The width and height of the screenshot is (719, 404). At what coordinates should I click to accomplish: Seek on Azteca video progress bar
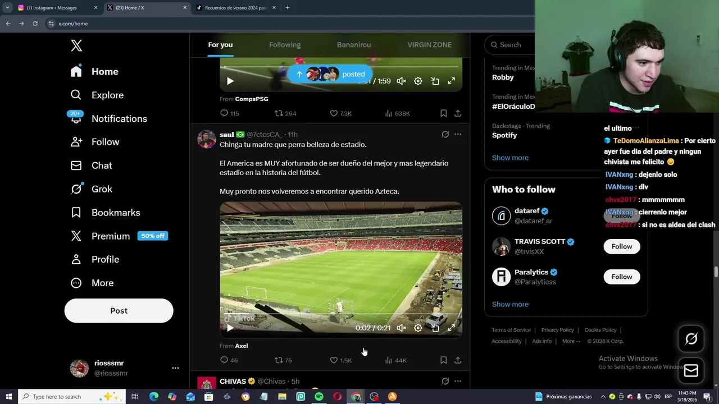pyautogui.click(x=341, y=314)
